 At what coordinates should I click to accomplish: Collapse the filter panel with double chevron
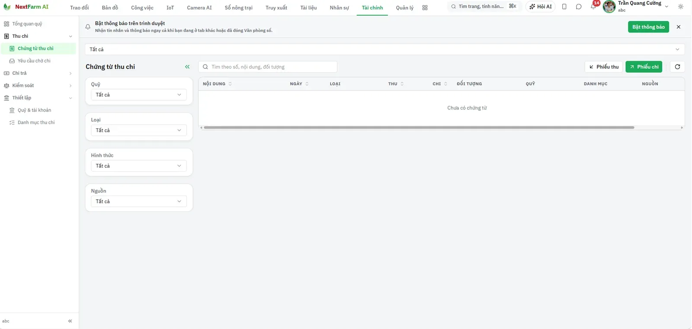point(187,67)
